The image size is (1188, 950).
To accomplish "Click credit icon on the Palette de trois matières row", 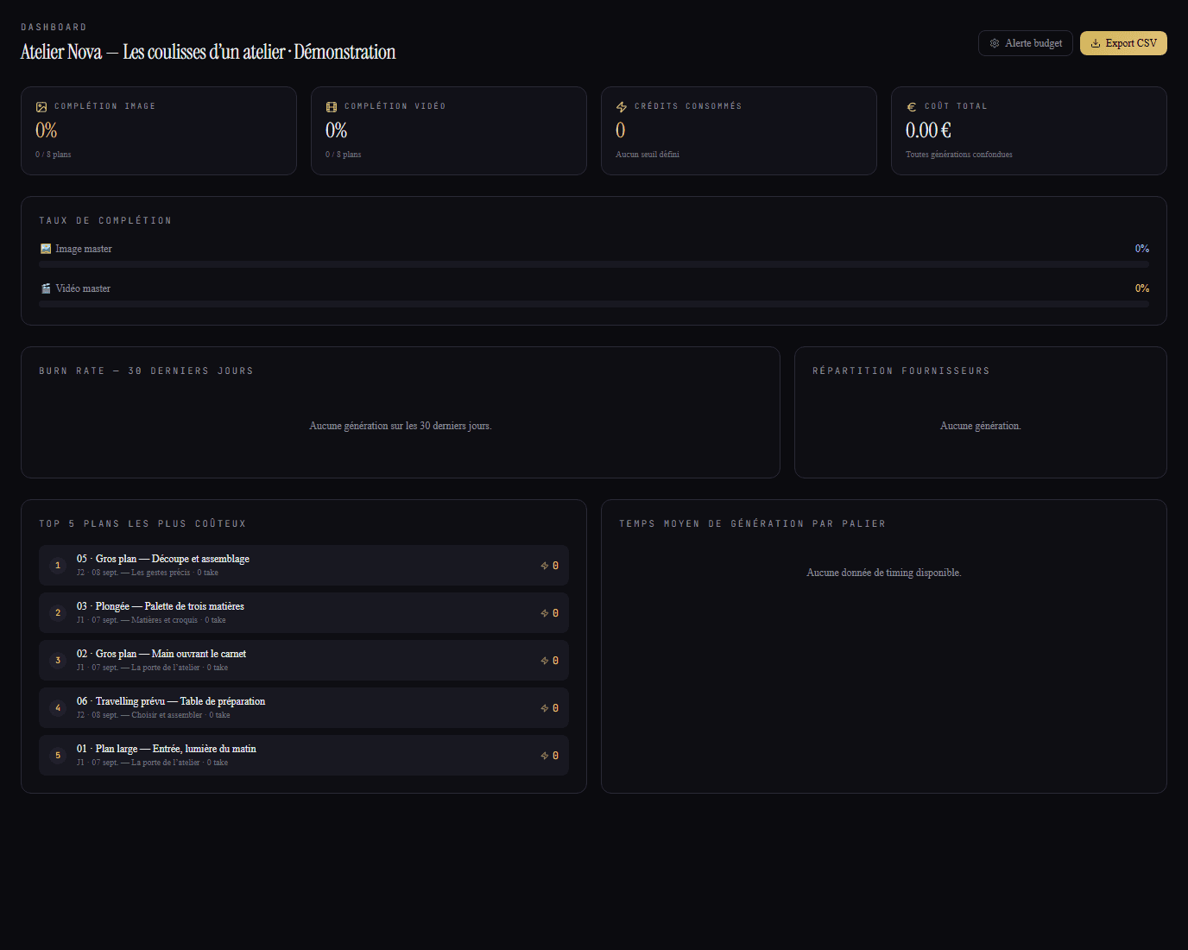I will (545, 613).
